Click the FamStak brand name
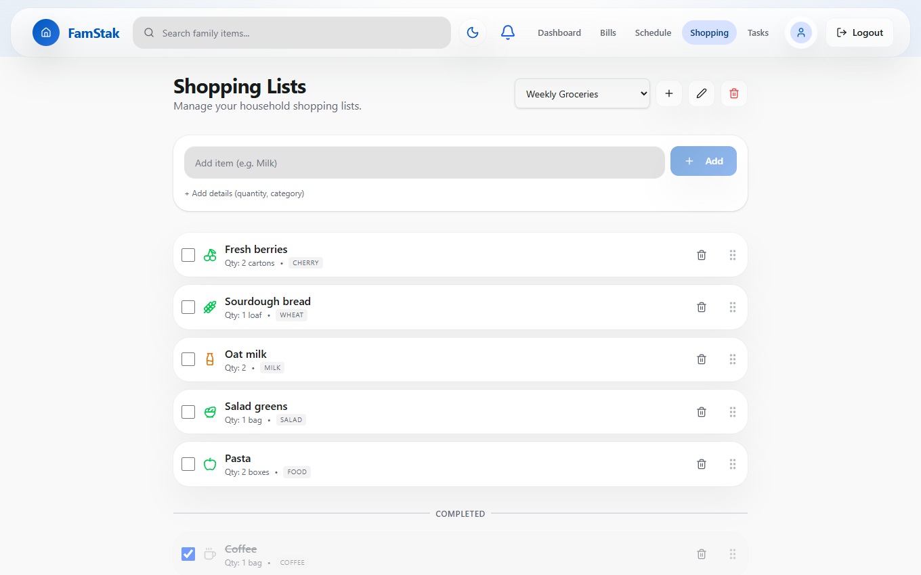 93,32
